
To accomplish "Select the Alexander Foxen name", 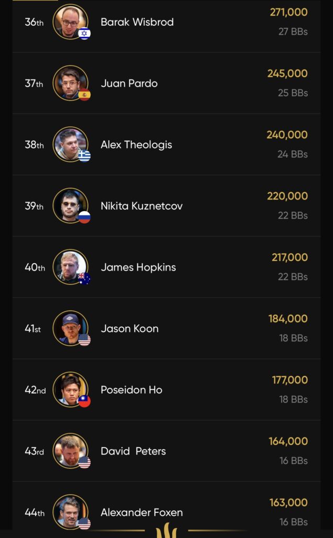I will point(142,513).
